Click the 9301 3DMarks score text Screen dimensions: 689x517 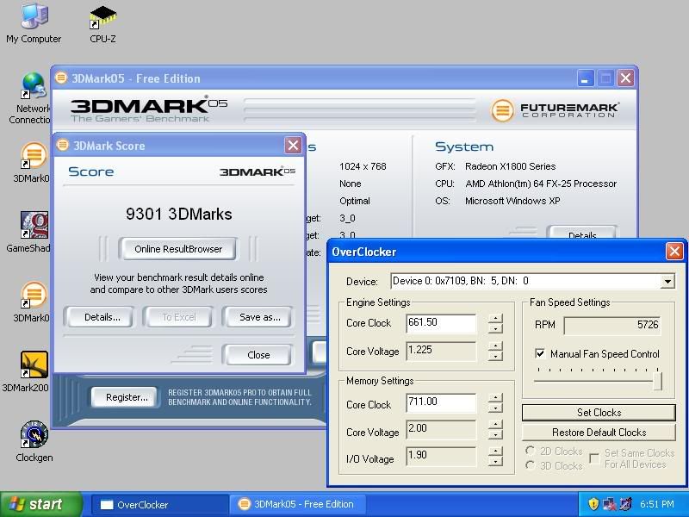178,214
